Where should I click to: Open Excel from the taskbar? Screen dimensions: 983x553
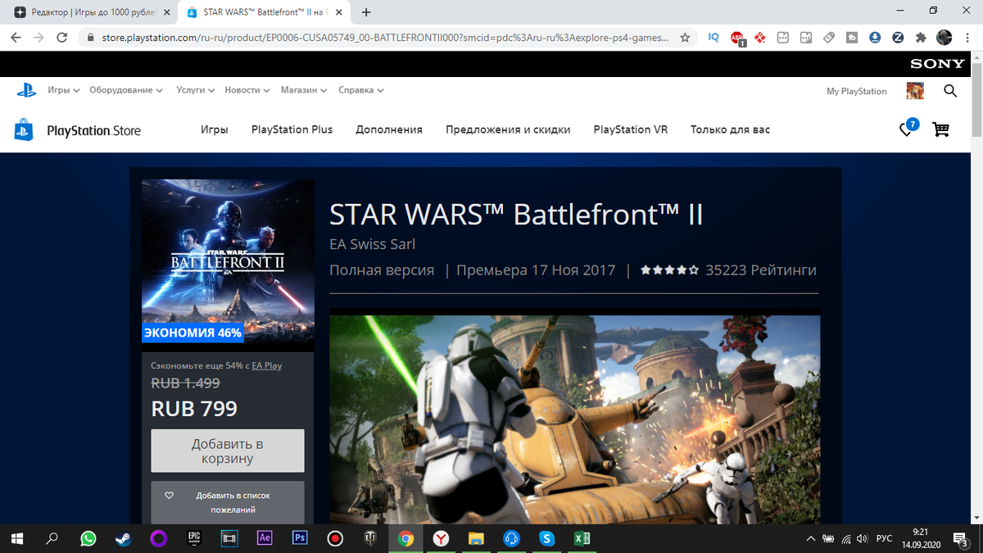[x=582, y=538]
